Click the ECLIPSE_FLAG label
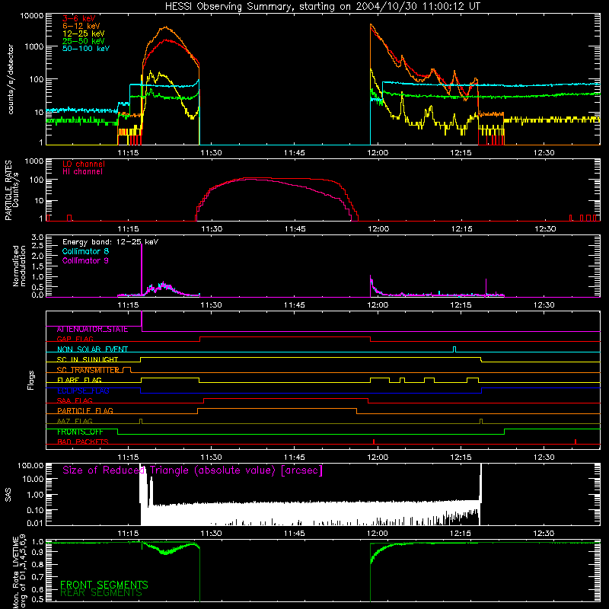The height and width of the screenshot is (609, 609). click(83, 391)
